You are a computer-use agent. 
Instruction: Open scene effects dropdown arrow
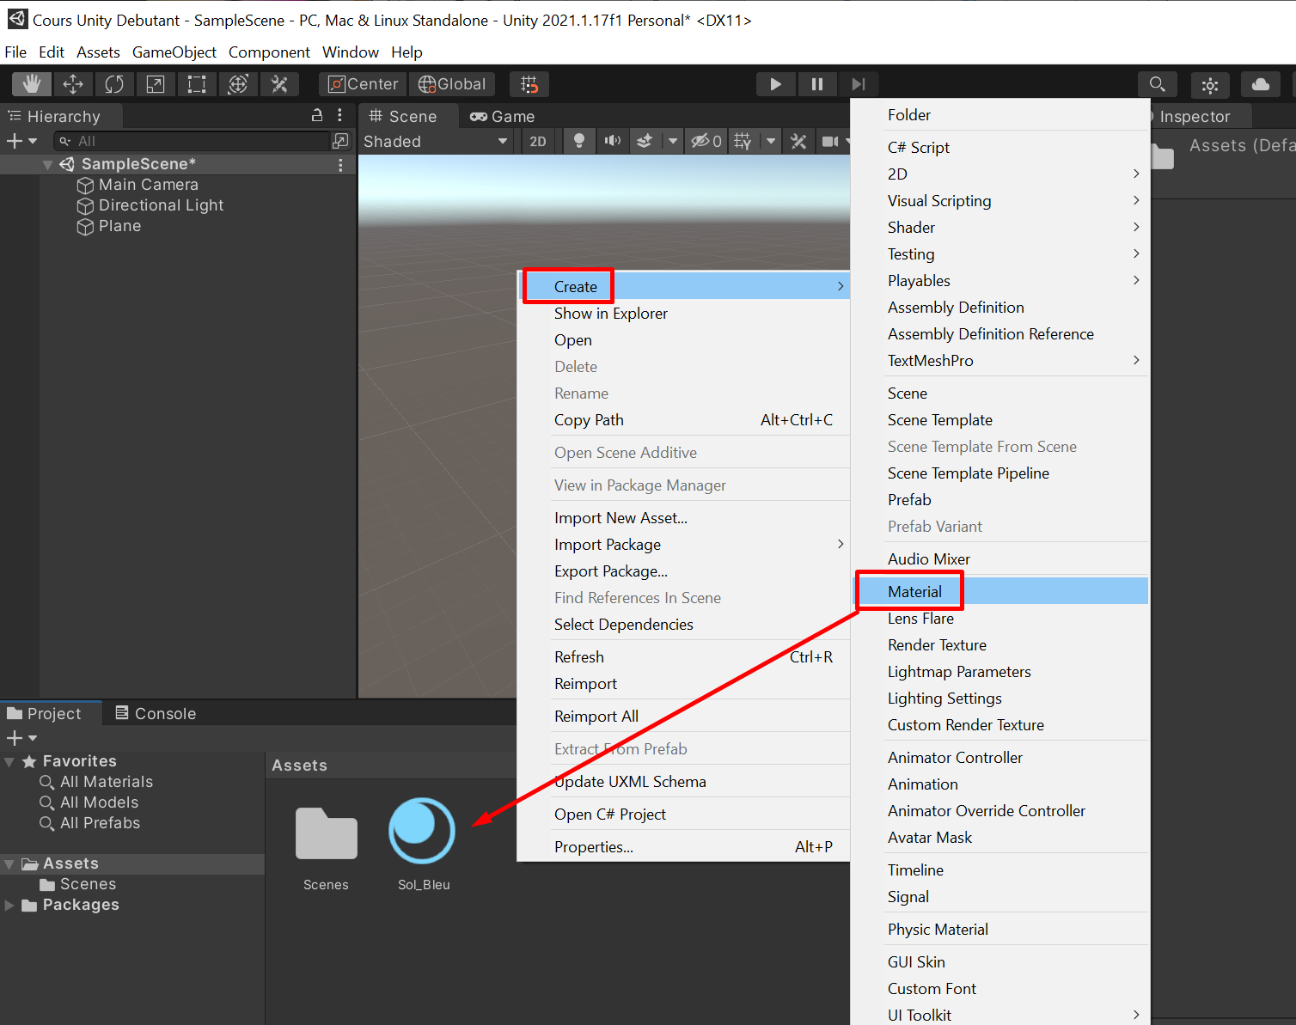[x=673, y=141]
